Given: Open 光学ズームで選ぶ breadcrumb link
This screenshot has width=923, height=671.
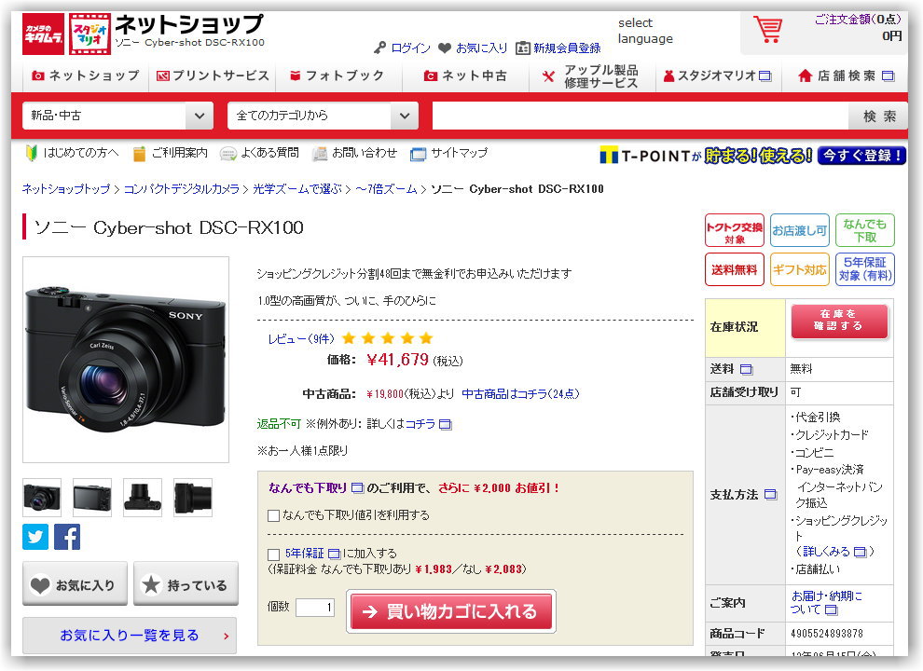Looking at the screenshot, I should tap(297, 189).
